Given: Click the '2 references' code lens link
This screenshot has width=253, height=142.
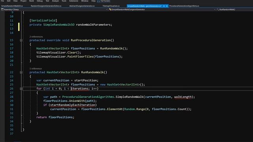Looking at the screenshot, I should 36,37.
